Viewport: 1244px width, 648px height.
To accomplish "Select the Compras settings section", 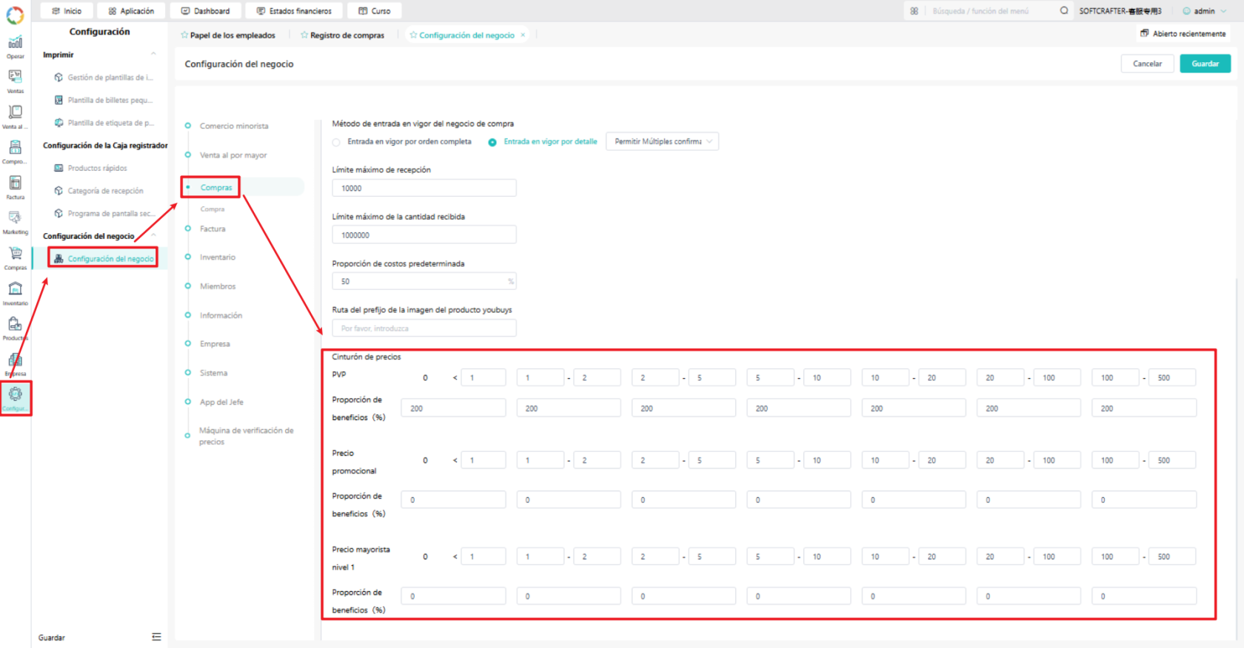I will click(216, 187).
